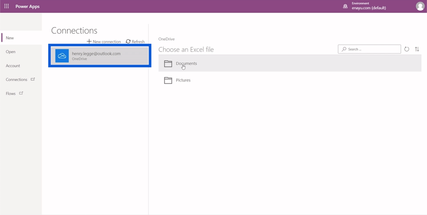Select henry.legge@outlook.com OneDrive connection
Image resolution: width=427 pixels, height=215 pixels.
(100, 56)
